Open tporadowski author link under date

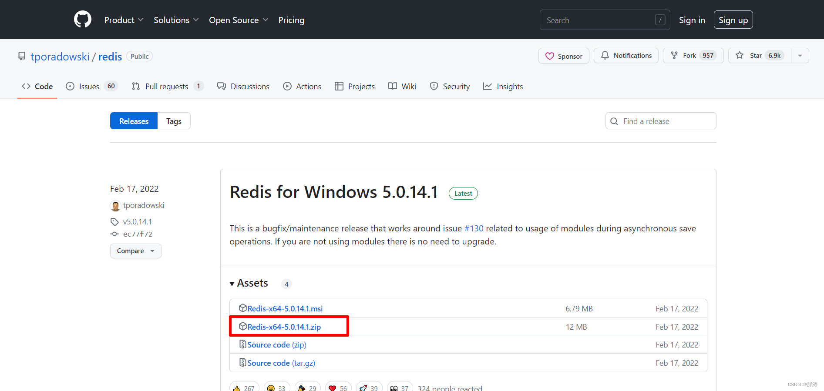(144, 205)
